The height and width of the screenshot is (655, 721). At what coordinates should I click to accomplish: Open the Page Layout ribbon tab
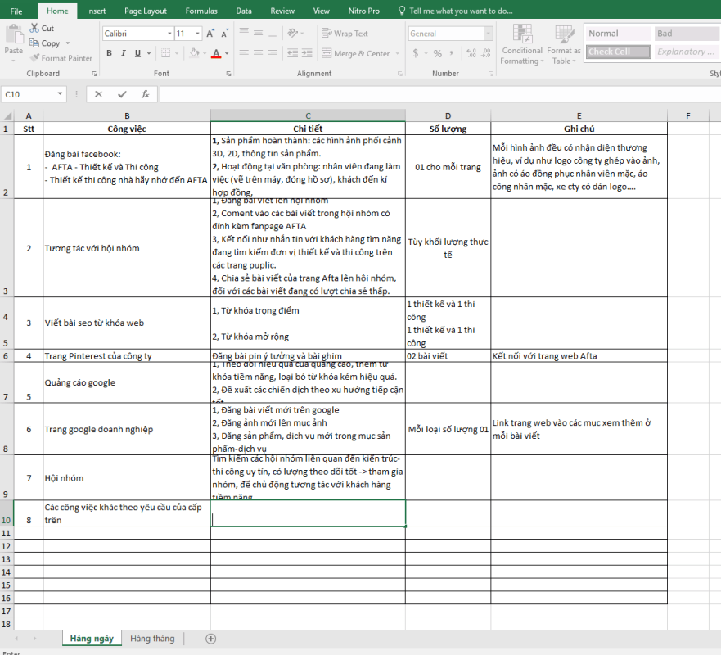tap(145, 11)
